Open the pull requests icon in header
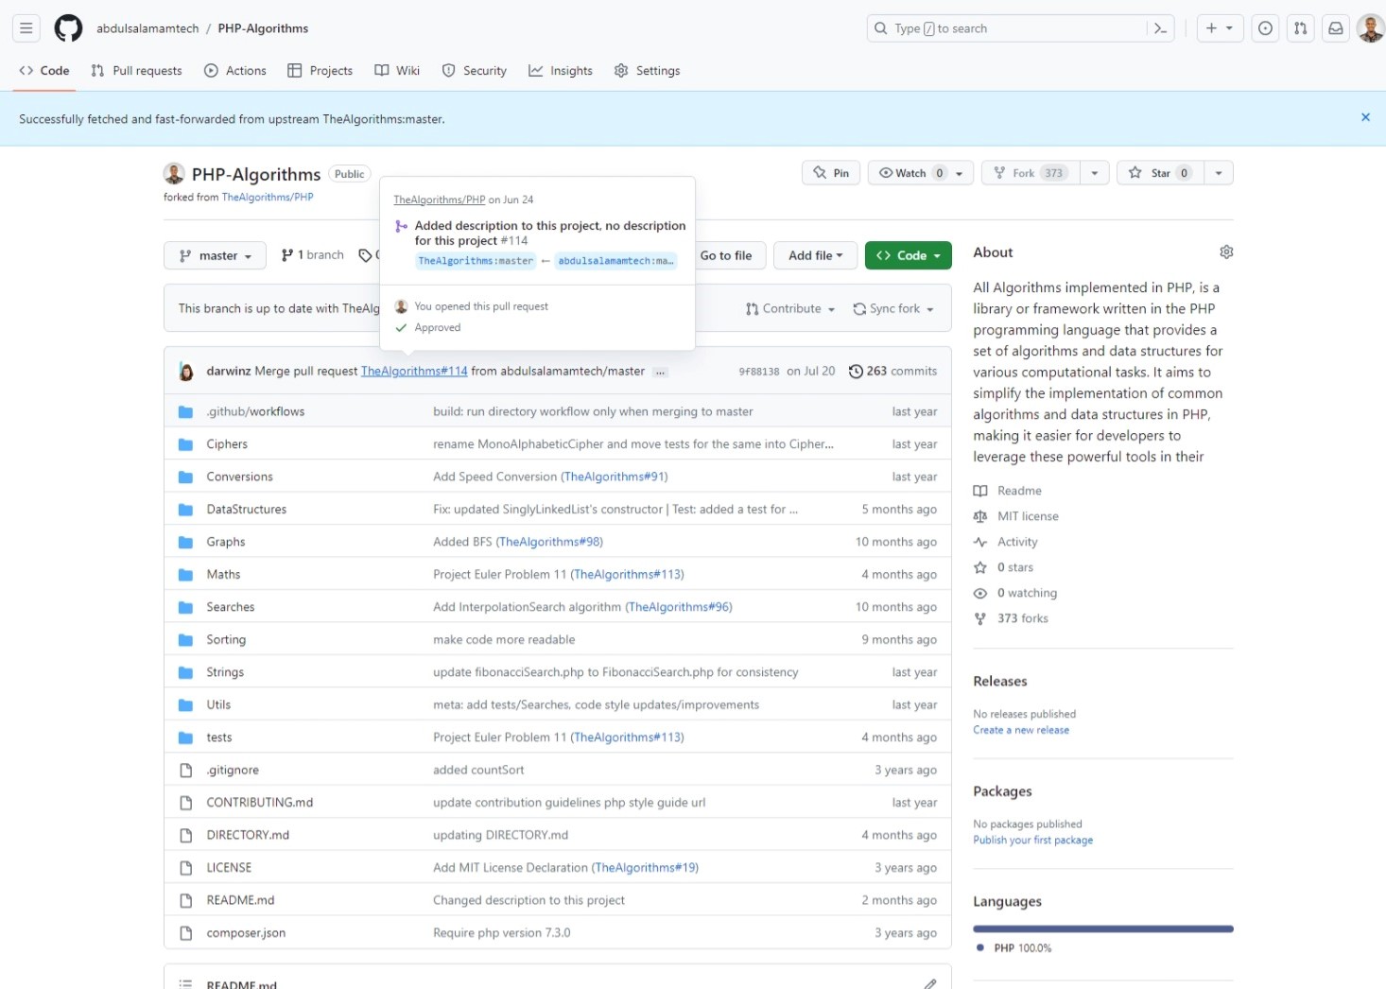1386x989 pixels. coord(1301,28)
